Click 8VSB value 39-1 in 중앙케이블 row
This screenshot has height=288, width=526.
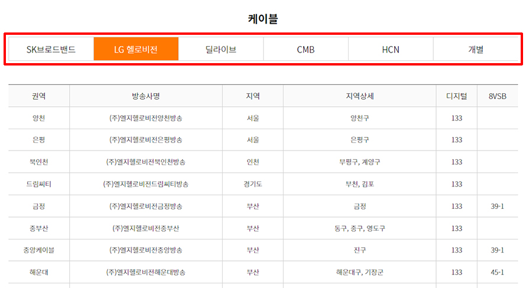click(498, 250)
